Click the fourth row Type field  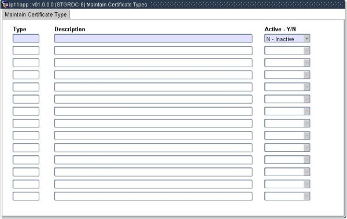26,75
